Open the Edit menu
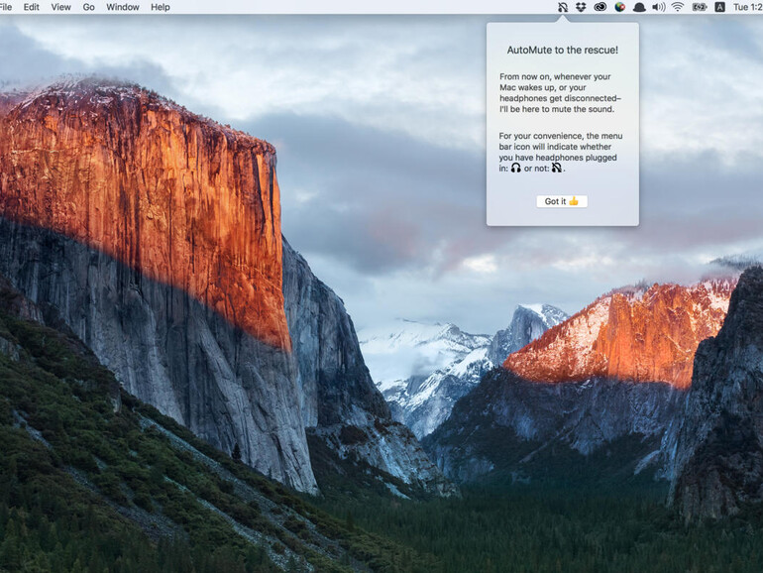This screenshot has width=763, height=573. pyautogui.click(x=32, y=7)
